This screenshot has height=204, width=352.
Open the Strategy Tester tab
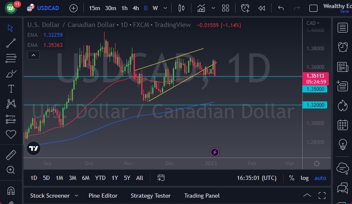tap(150, 196)
